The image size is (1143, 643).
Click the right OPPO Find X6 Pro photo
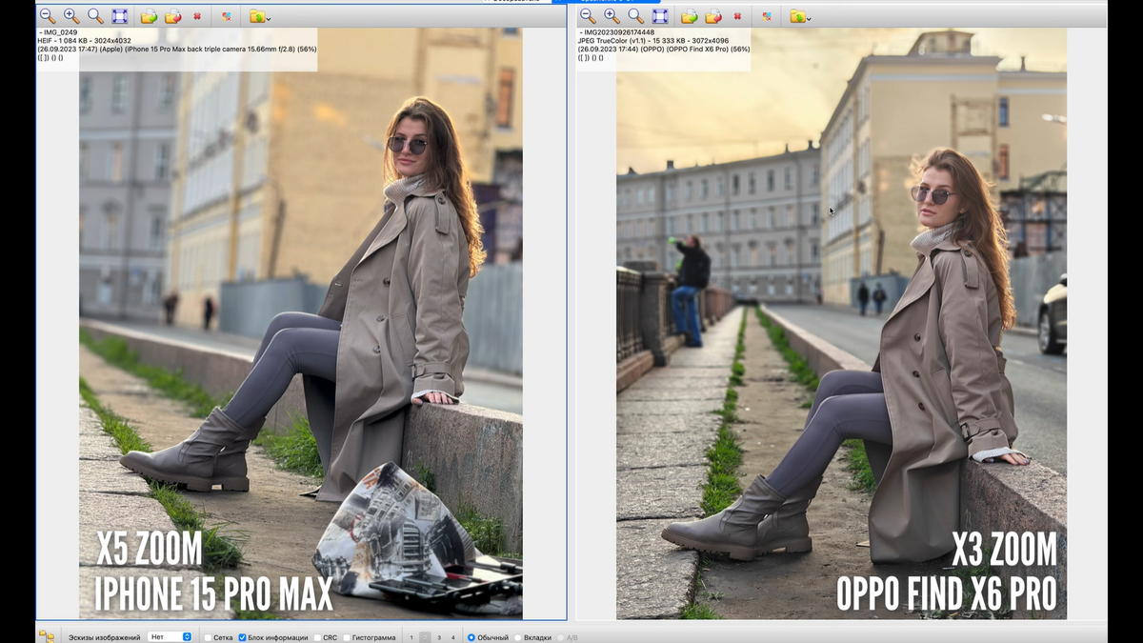coord(841,324)
